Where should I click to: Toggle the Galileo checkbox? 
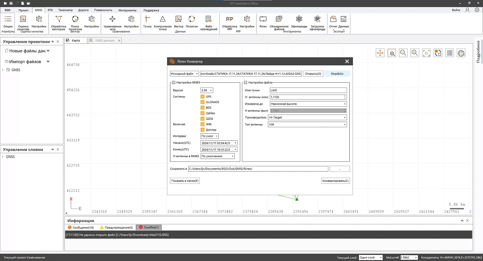203,113
